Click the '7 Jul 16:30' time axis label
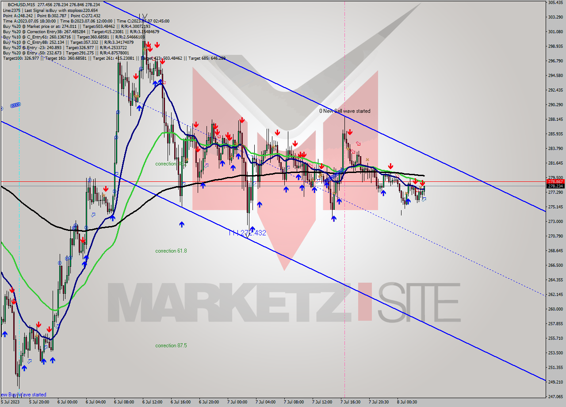The width and height of the screenshot is (566, 407). point(351,403)
